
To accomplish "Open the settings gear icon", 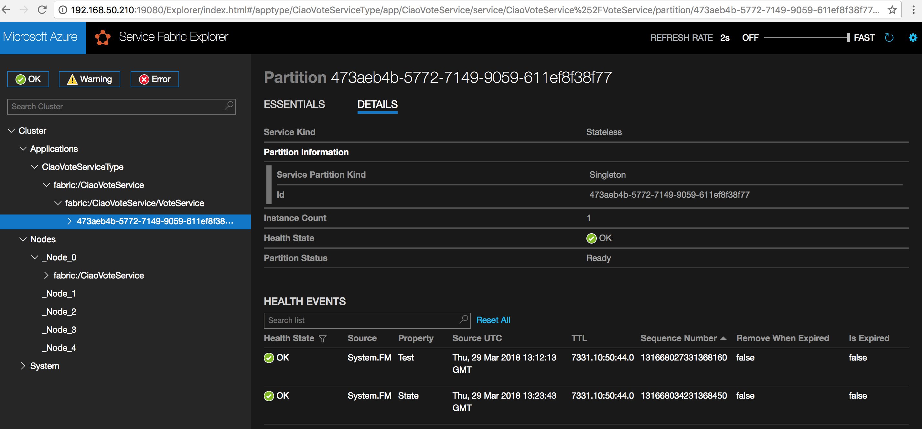I will (913, 37).
